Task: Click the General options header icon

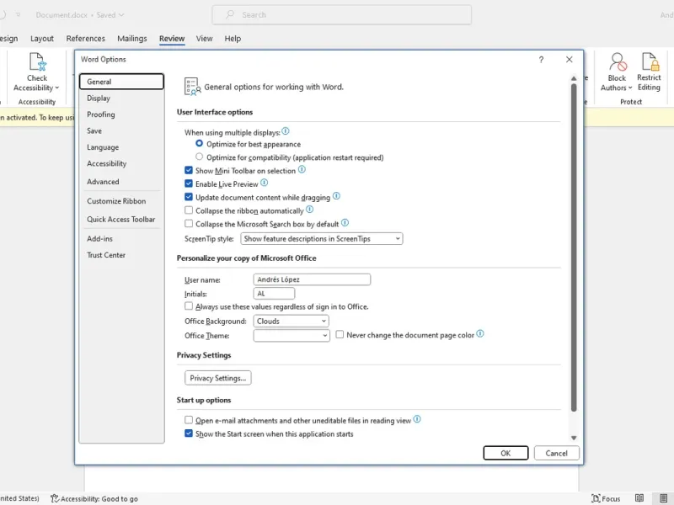Action: [x=192, y=87]
